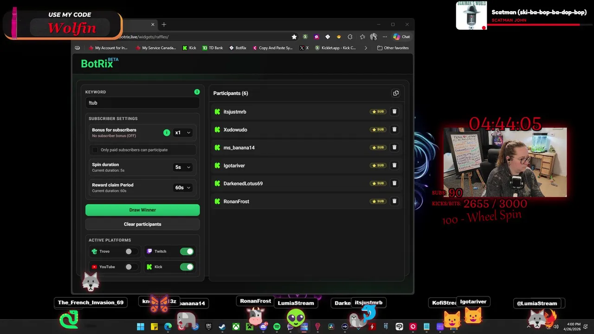Delete itsjustmrb from participants
594x334 pixels.
(x=394, y=111)
